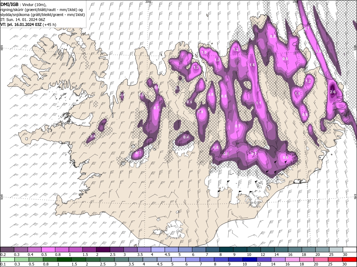Click the bright pink 0.5 snow legend swatch
The width and height of the screenshot is (357, 267).
48,250
